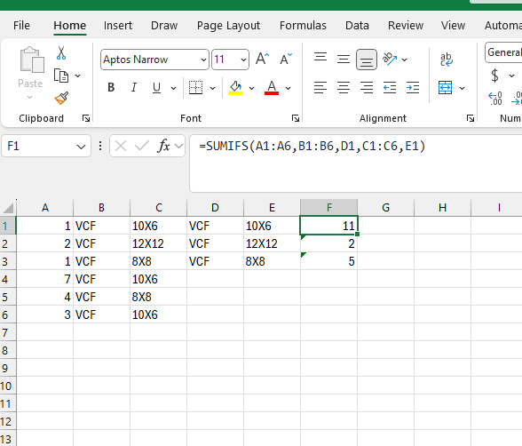Open Insert Function fx dialog
The image size is (522, 446).
click(x=163, y=146)
